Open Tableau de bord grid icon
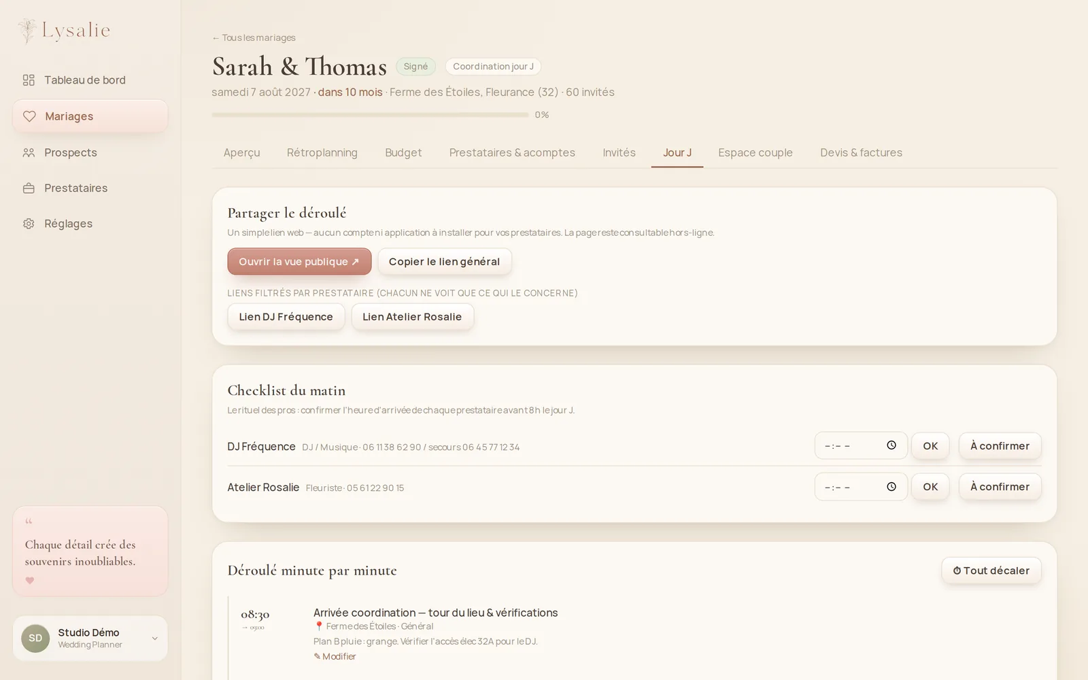 29,80
